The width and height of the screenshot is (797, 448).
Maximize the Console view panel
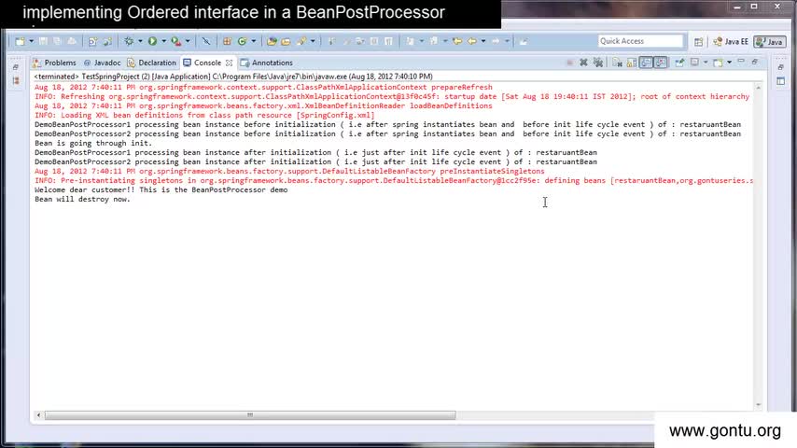(755, 62)
